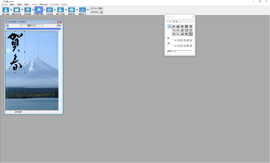Select the circle shape tool
Screen dimensions: 270x163
click(x=174, y=34)
